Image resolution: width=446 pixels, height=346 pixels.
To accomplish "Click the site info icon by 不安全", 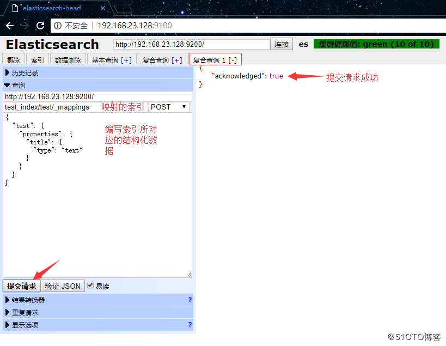I will (58, 26).
